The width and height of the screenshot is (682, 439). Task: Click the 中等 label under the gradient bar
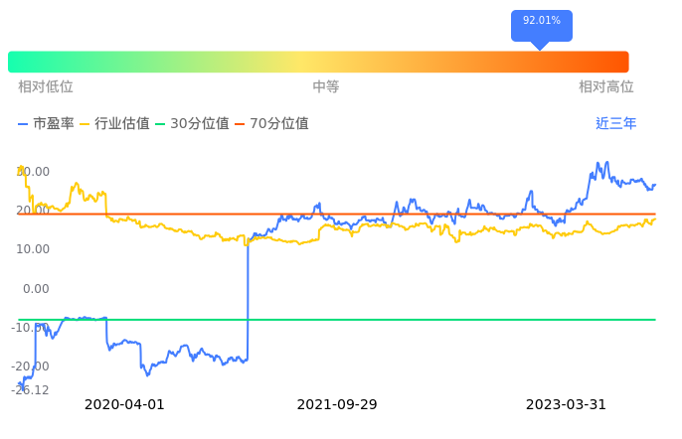point(326,87)
